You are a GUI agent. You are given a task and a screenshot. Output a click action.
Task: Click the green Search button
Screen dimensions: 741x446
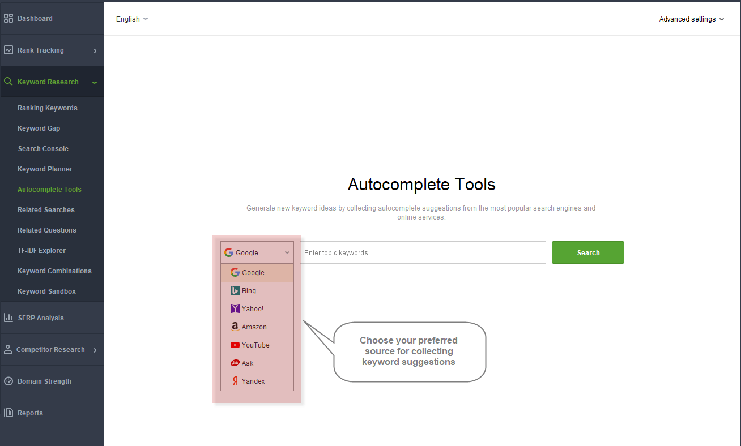click(x=588, y=252)
